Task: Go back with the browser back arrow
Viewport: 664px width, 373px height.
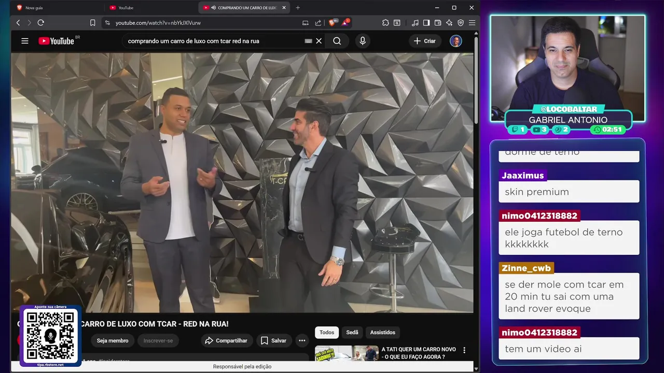Action: tap(18, 23)
